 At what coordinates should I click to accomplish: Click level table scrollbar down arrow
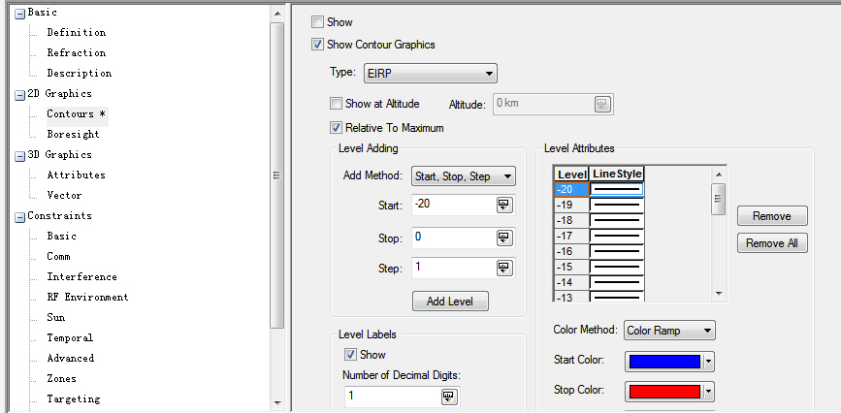pos(719,294)
